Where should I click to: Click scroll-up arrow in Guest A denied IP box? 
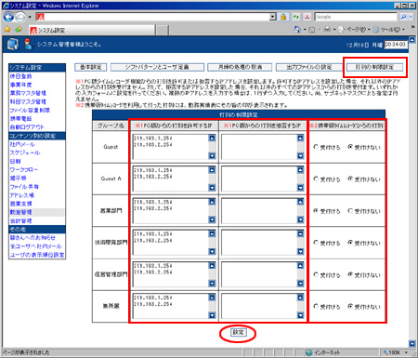pyautogui.click(x=300, y=170)
